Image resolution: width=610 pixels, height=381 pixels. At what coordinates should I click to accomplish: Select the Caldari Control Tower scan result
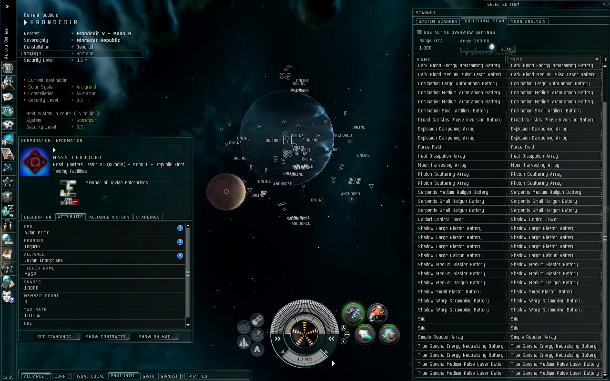pos(460,220)
